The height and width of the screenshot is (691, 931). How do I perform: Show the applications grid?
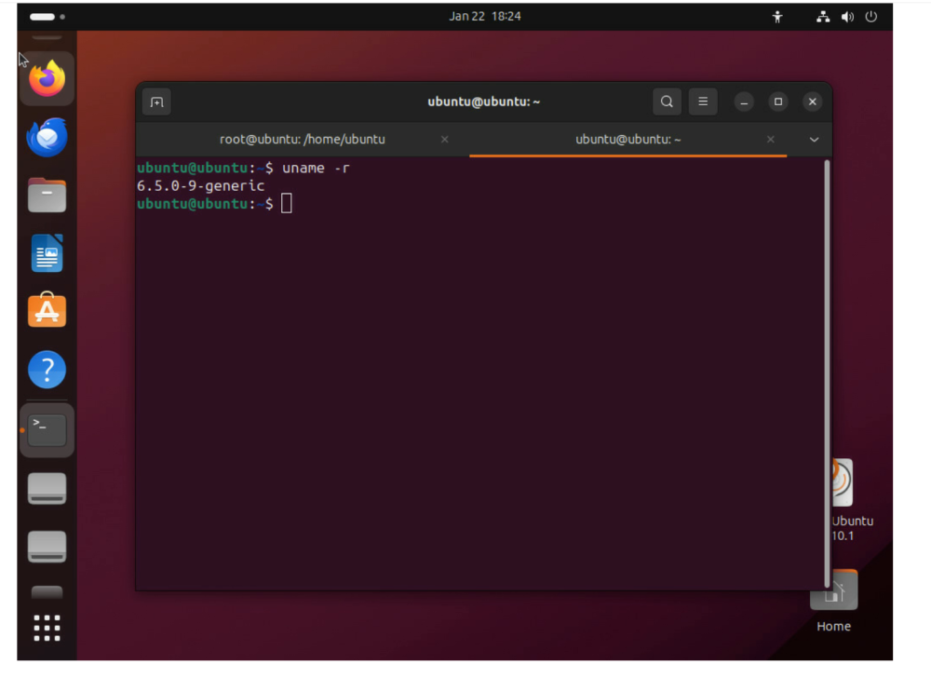click(47, 629)
